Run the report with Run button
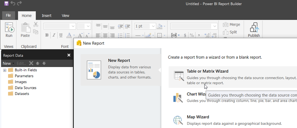 click(9, 30)
